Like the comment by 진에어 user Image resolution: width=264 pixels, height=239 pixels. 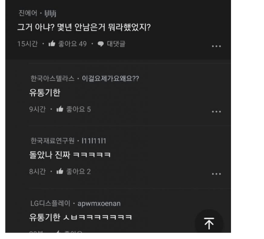52,43
